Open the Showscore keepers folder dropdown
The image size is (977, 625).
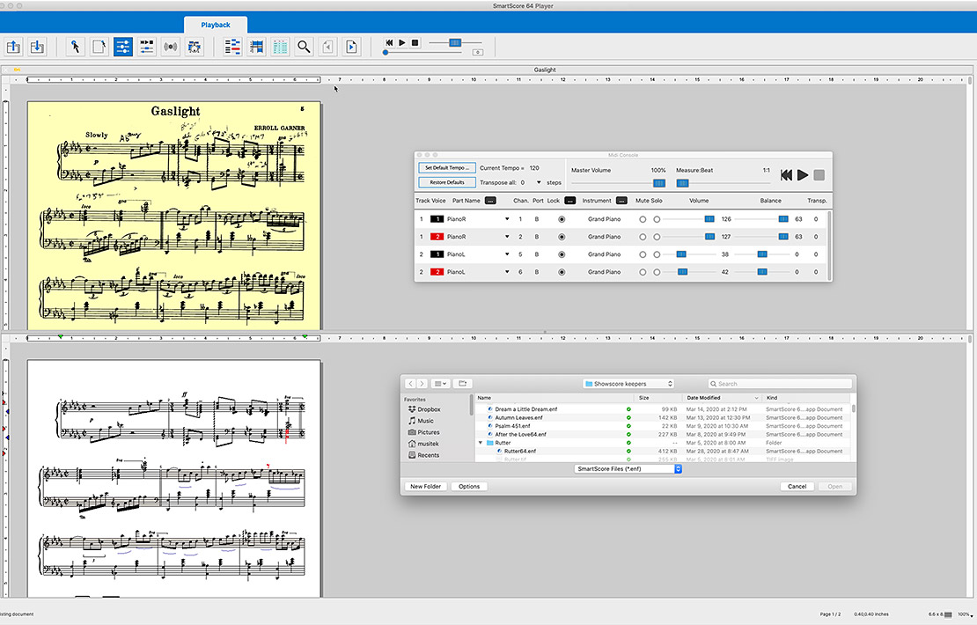point(628,384)
